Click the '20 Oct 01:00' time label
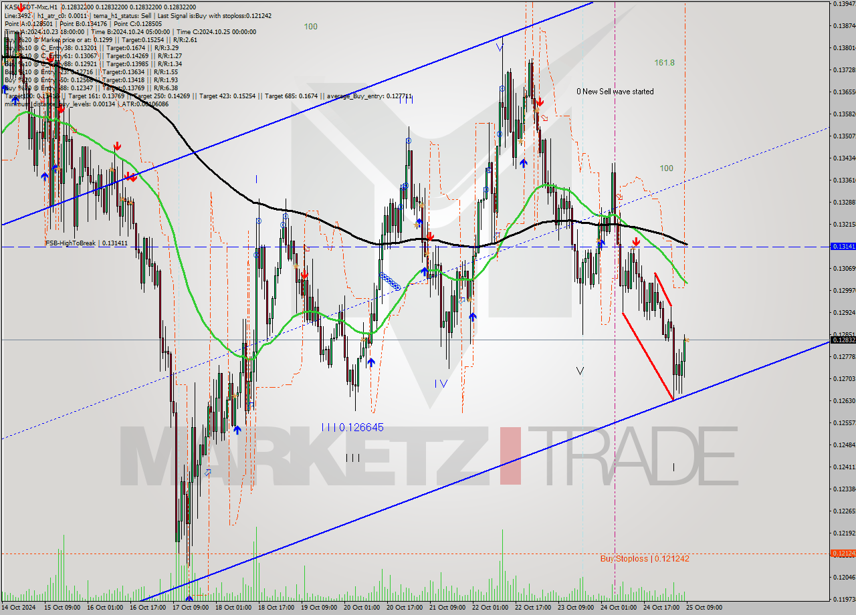The image size is (856, 615). pos(362,608)
